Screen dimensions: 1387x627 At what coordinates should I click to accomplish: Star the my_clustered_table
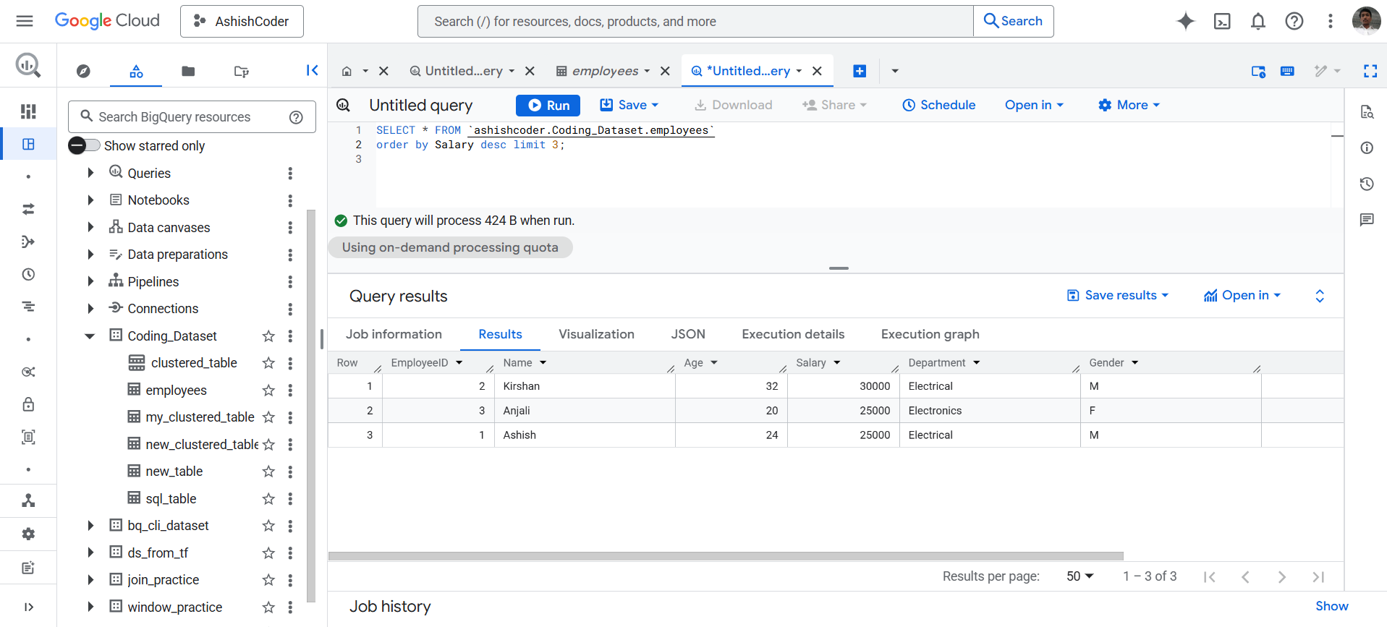(x=268, y=417)
